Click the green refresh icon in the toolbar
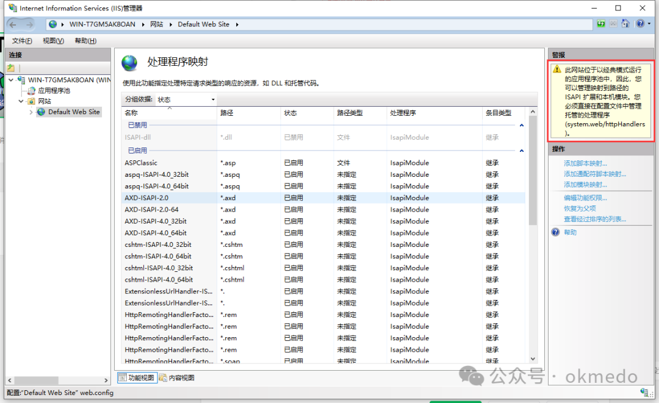 point(600,23)
